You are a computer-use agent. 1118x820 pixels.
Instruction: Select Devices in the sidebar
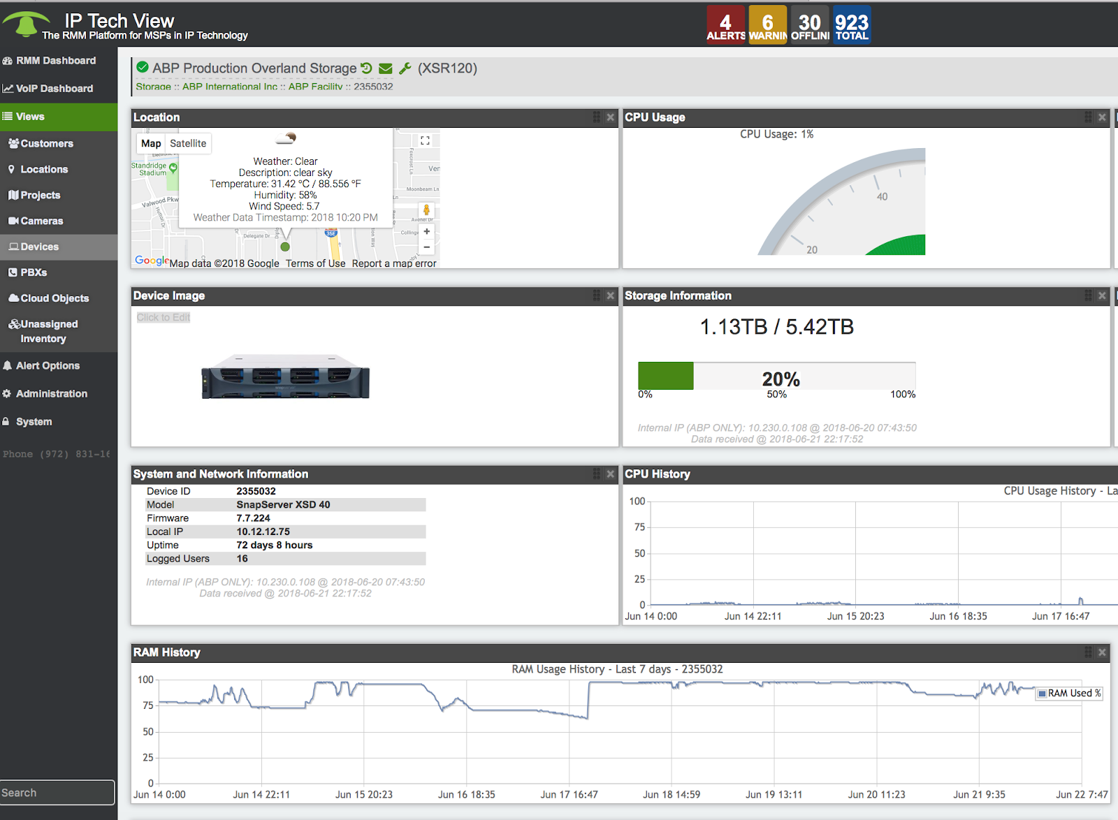[x=59, y=247]
